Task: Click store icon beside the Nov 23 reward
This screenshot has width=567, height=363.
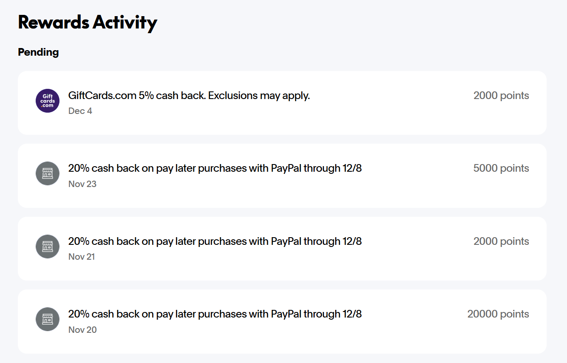Action: coord(48,173)
